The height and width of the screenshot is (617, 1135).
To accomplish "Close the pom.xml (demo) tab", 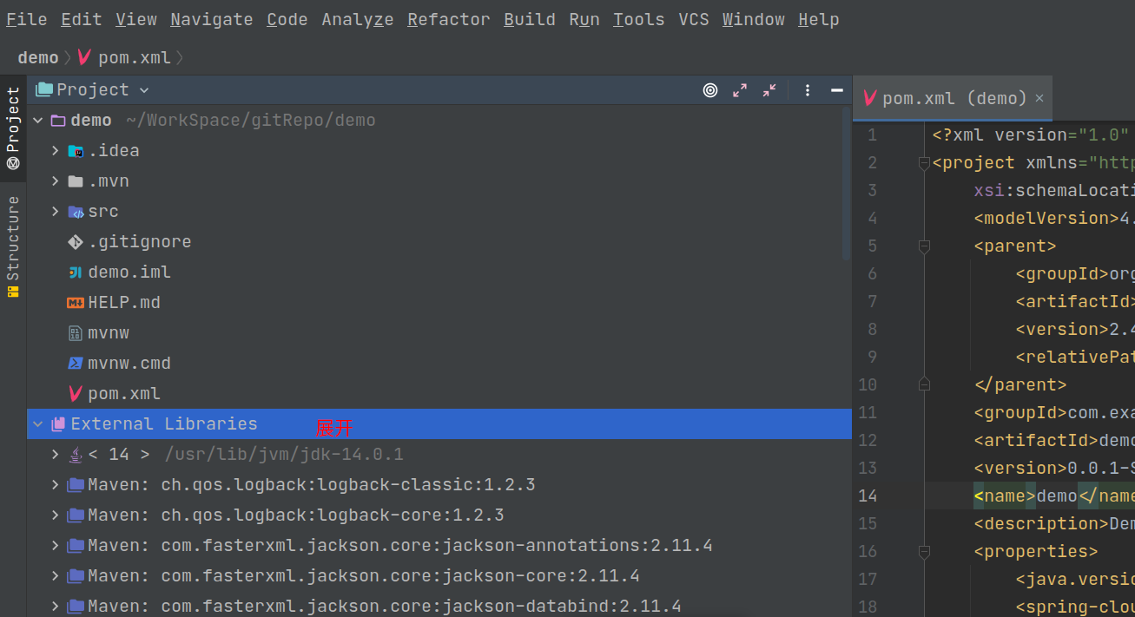I will coord(1039,99).
